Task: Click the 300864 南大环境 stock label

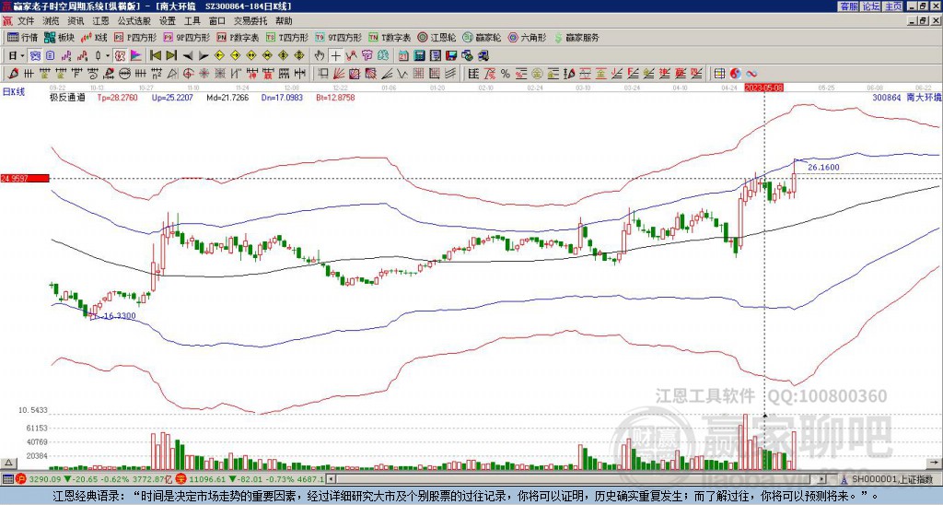Action: point(907,97)
